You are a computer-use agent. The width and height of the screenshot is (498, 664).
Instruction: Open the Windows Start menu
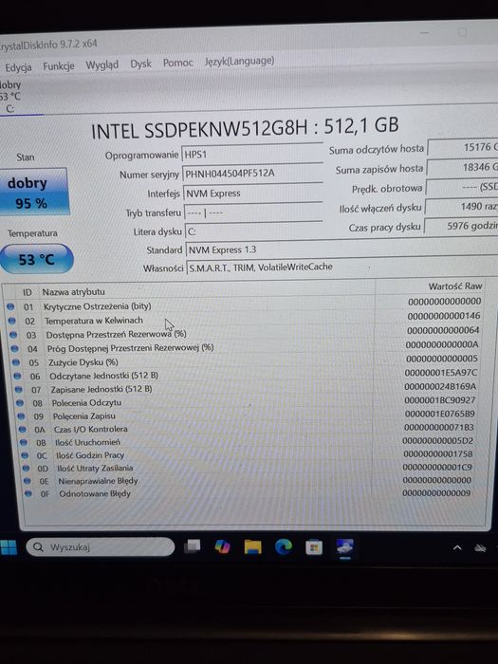point(9,547)
